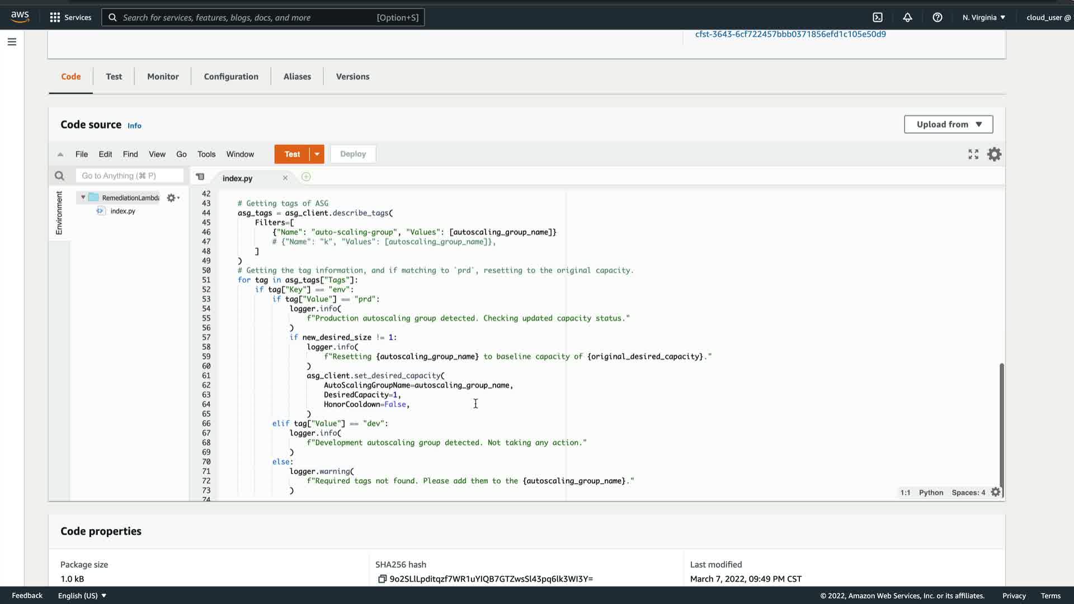
Task: Toggle editor fullscreen mode icon
Action: pos(973,154)
